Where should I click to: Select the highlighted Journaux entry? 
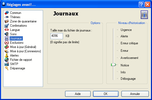16,38
